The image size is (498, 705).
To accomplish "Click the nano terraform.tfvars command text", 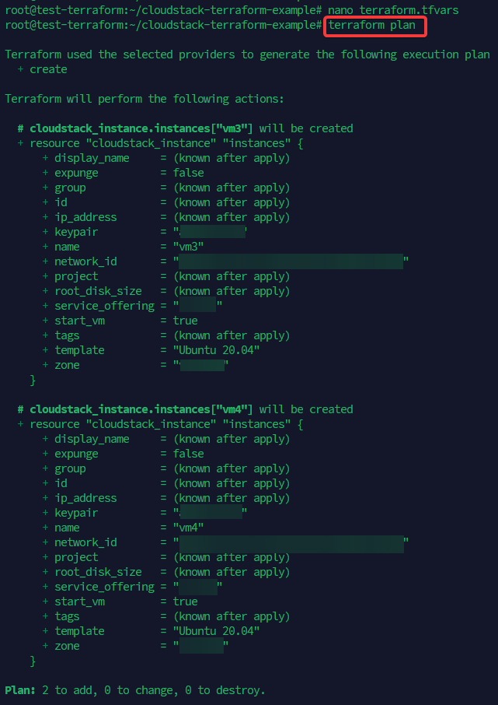I will (x=392, y=10).
